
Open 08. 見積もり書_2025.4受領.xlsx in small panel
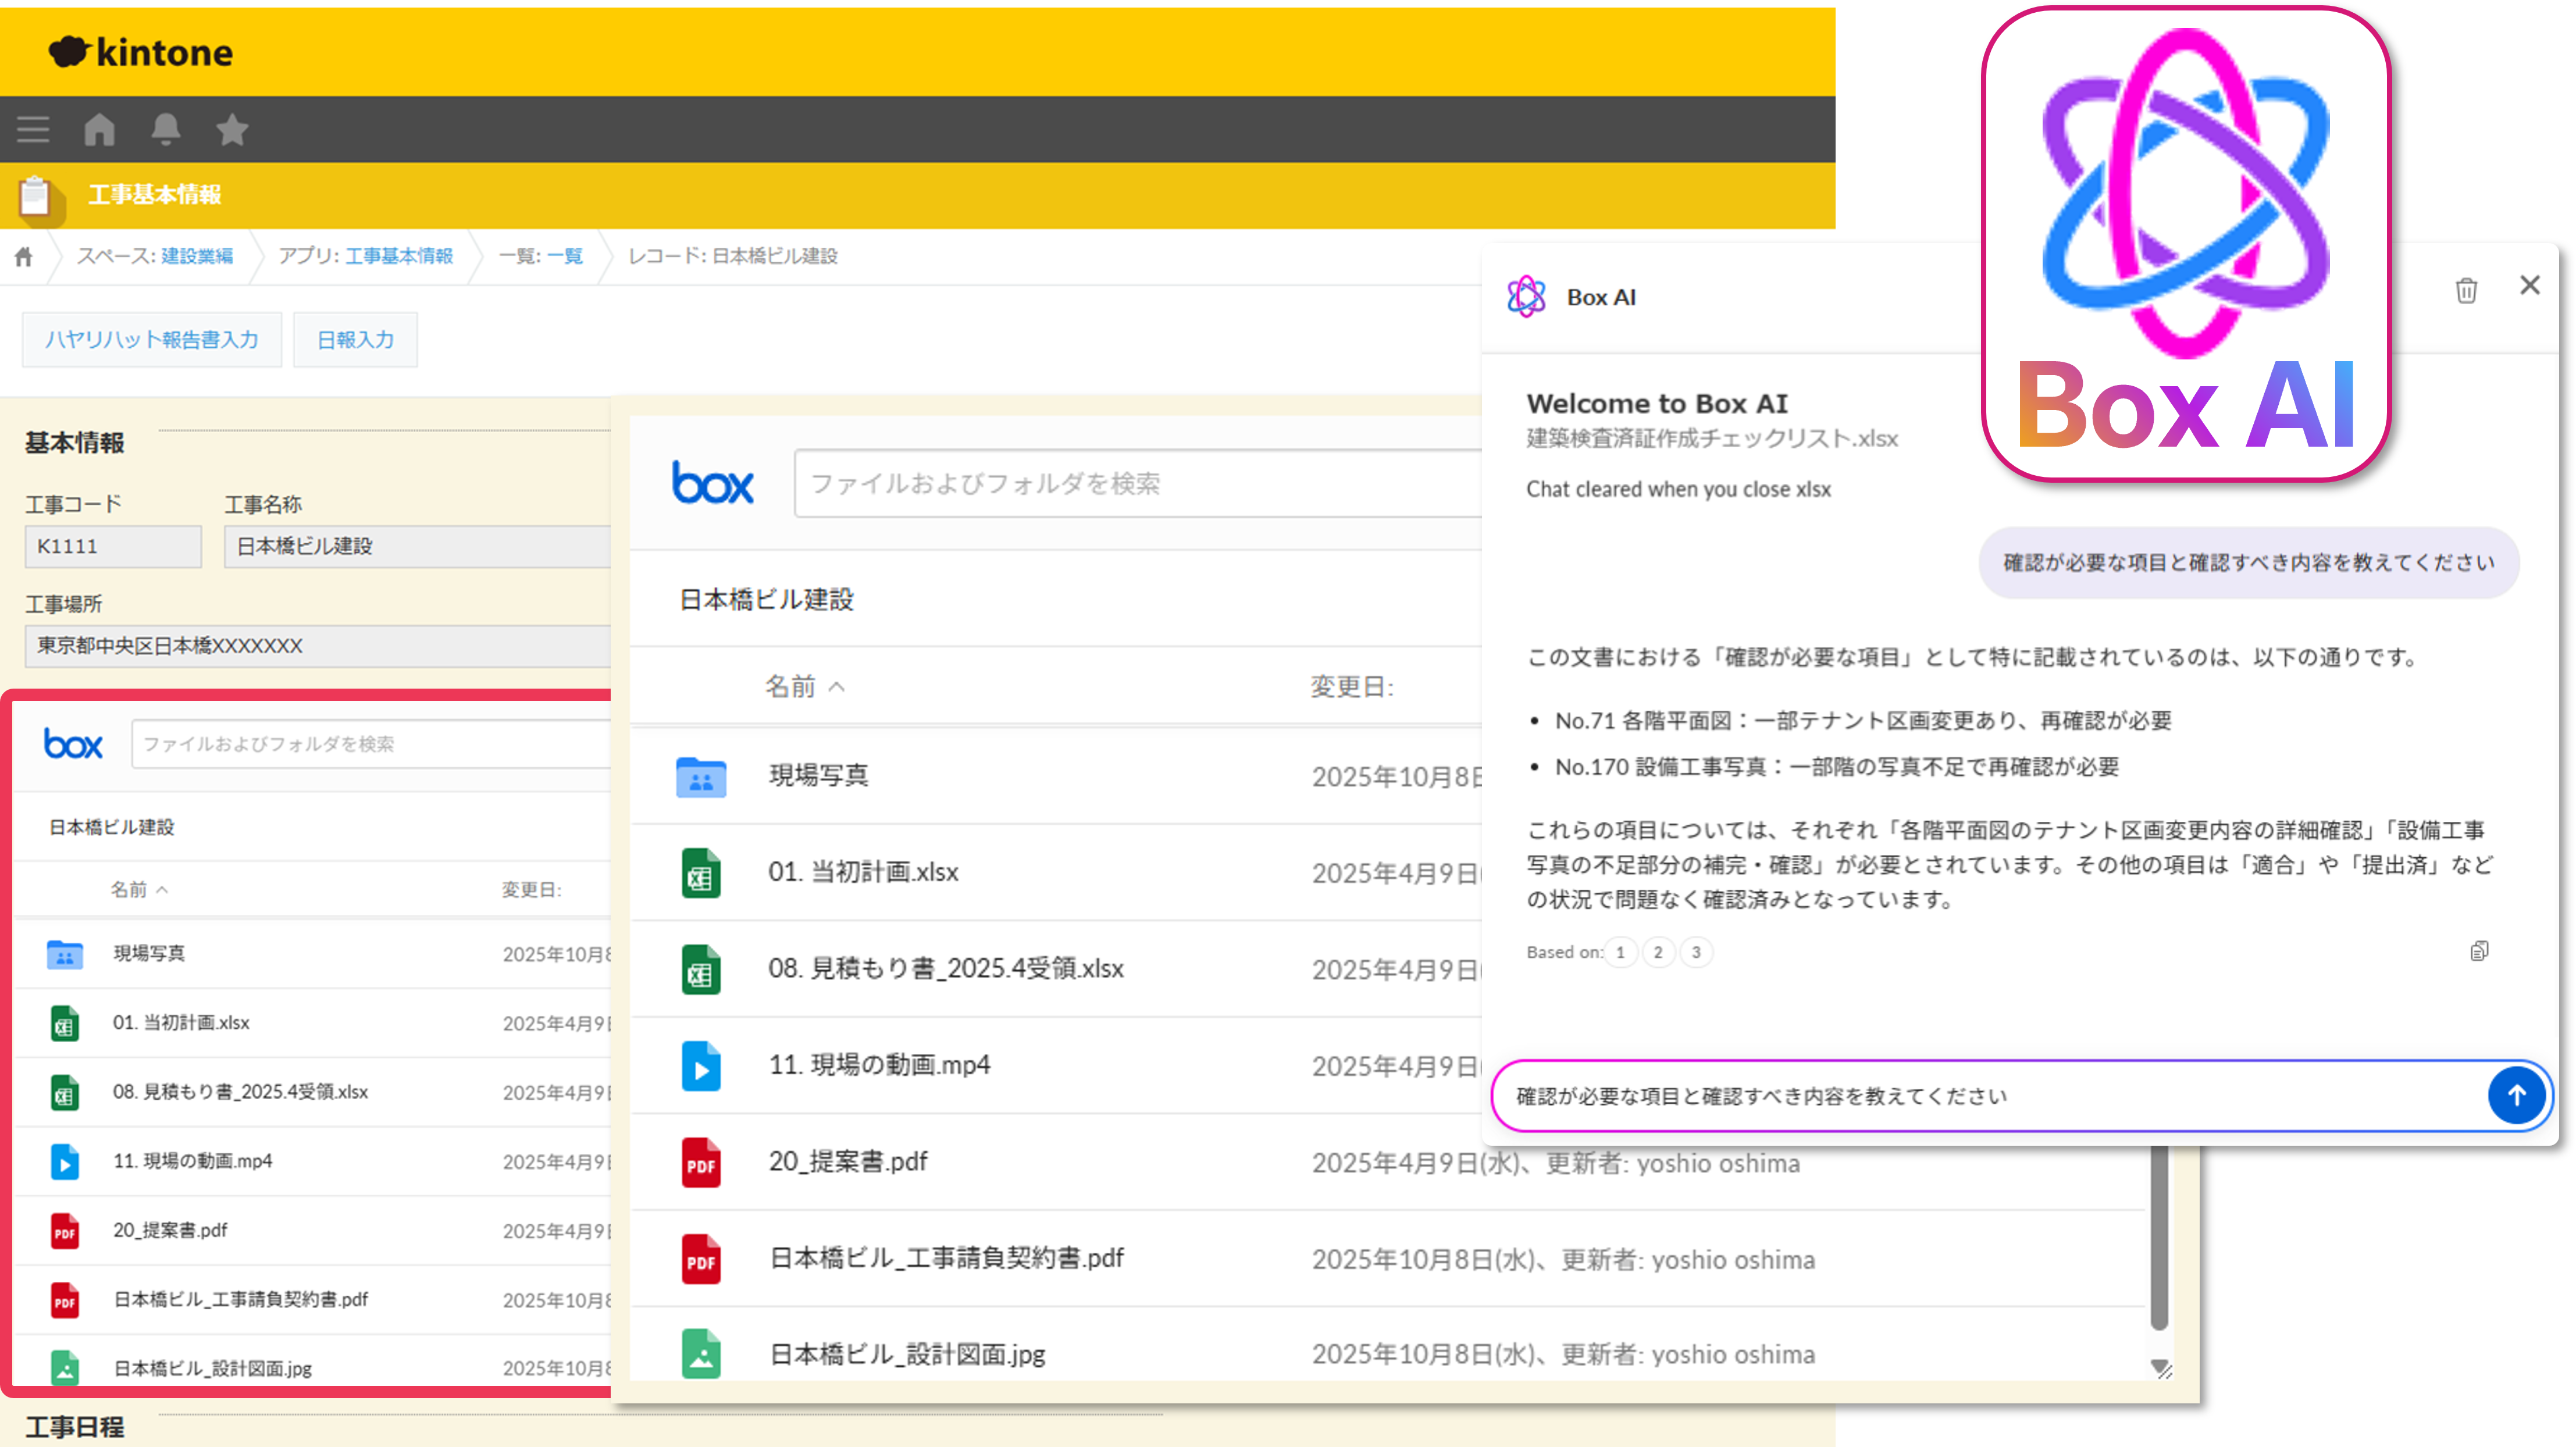[240, 1092]
